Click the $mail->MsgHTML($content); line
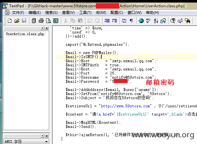 coord(93,122)
